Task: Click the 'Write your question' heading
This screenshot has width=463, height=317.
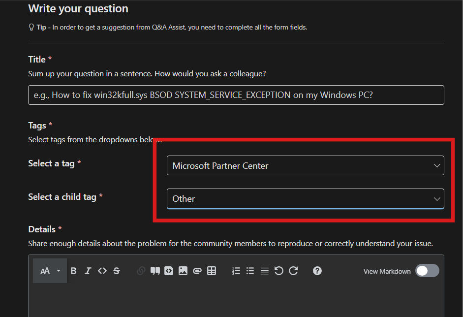Action: [x=78, y=8]
